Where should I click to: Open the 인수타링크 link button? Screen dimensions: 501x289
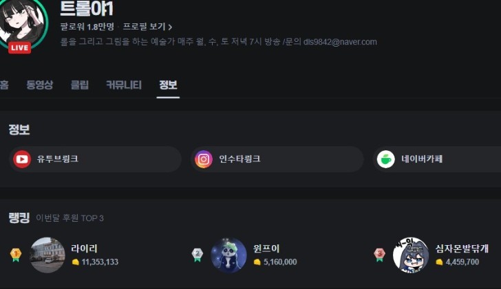pos(277,159)
